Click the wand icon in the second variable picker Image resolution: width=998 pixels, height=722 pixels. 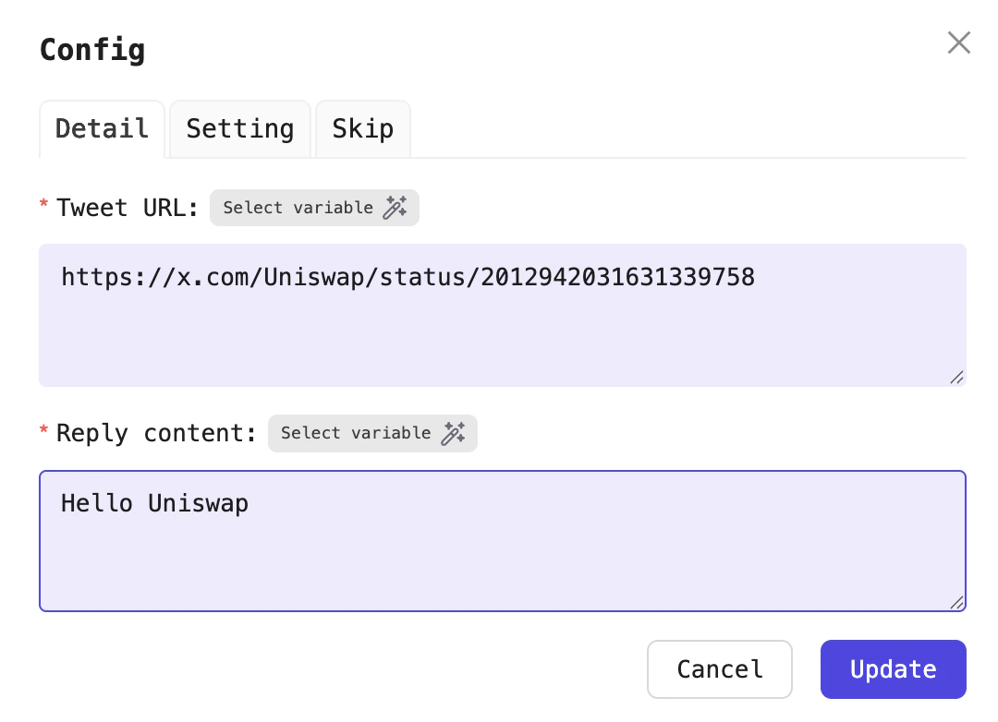point(455,433)
